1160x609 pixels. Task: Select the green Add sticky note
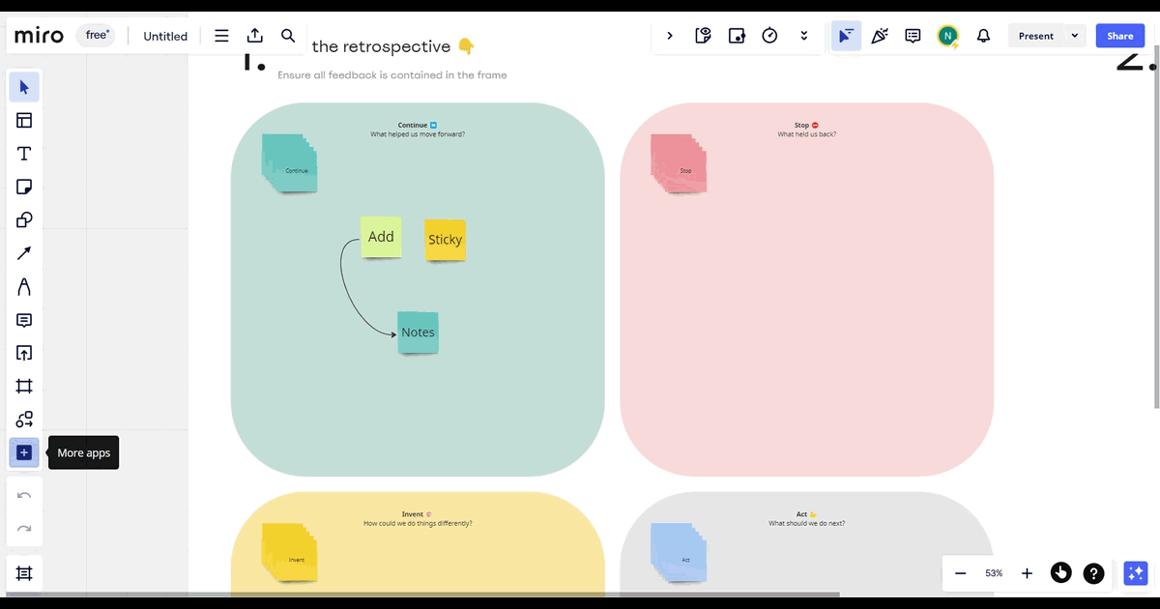point(381,237)
